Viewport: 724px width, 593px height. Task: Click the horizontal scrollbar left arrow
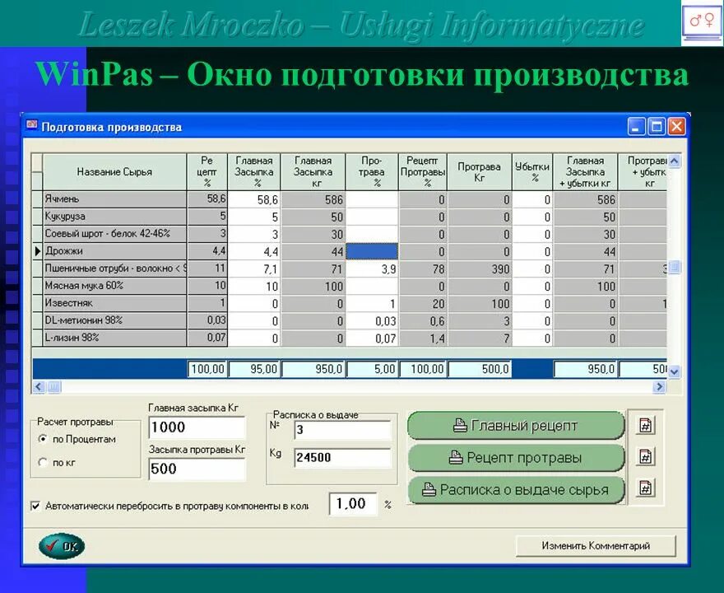click(x=39, y=386)
